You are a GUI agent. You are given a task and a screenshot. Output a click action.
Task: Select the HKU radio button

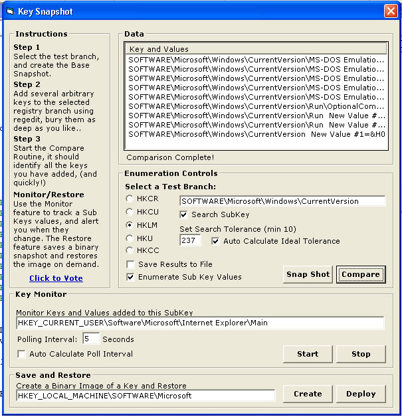(x=129, y=238)
